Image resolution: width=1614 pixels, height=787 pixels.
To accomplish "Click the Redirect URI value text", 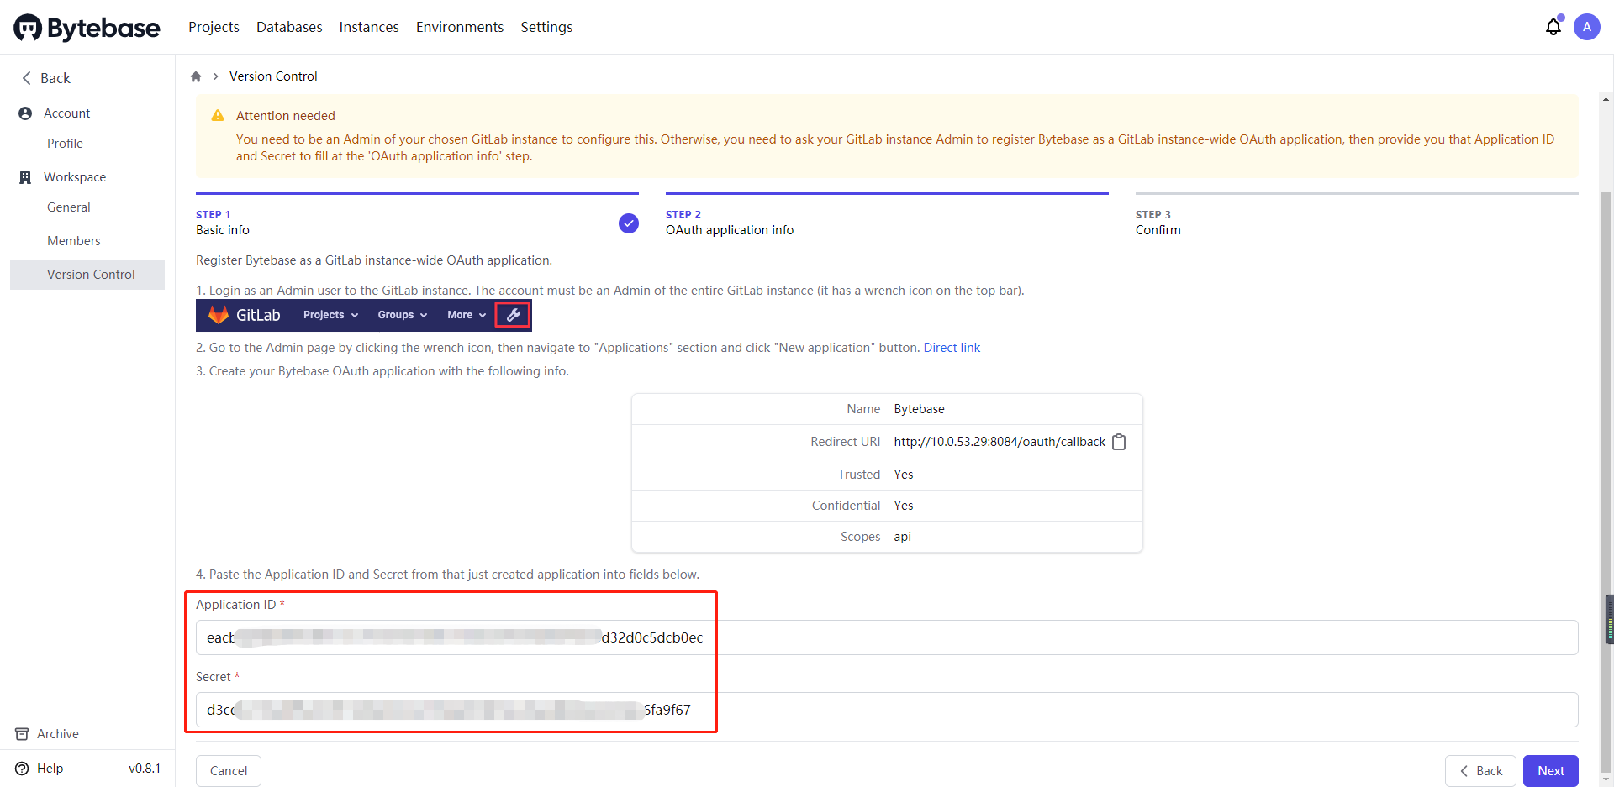I will 1000,442.
